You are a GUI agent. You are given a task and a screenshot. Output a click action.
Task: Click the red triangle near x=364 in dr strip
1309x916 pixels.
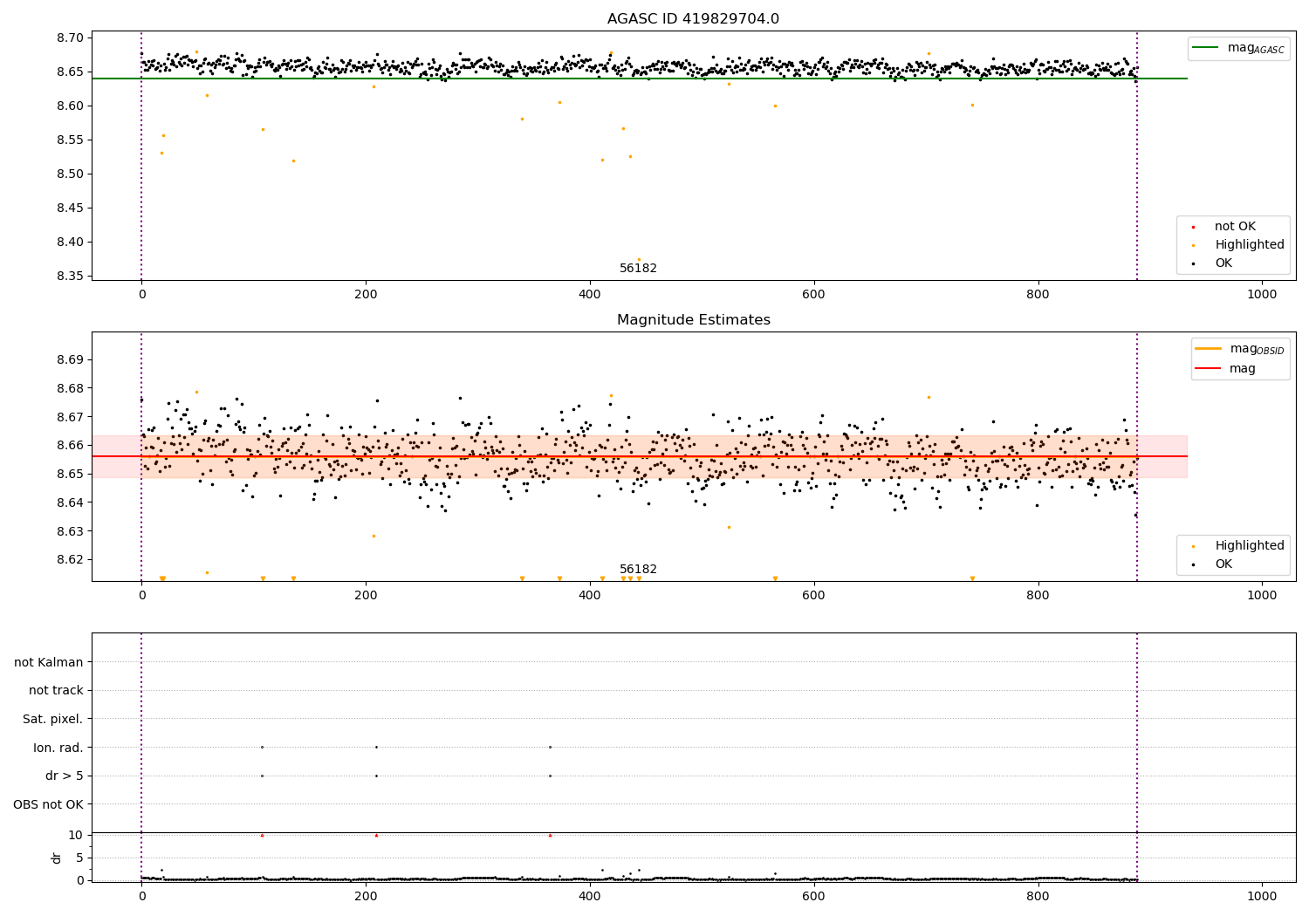pyautogui.click(x=550, y=835)
